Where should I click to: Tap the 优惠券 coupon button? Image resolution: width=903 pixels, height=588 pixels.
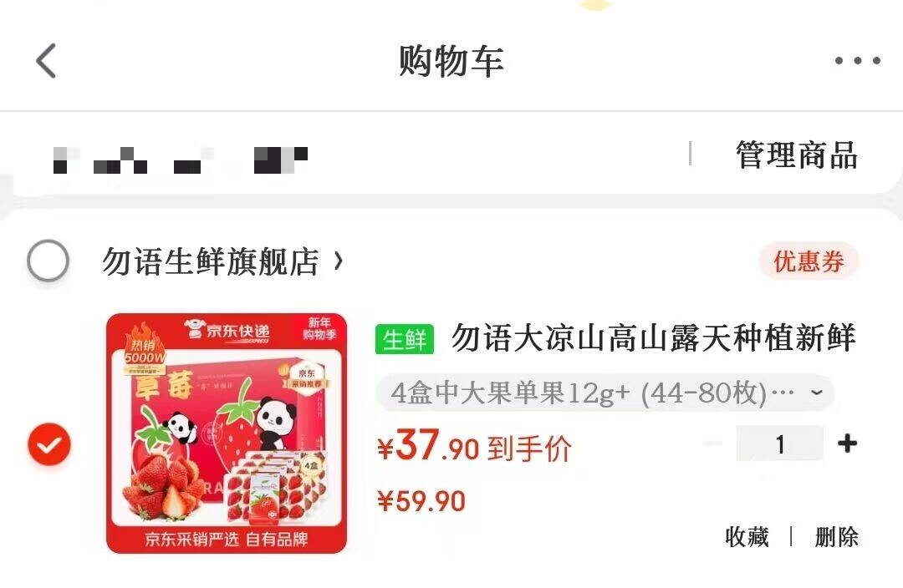[x=809, y=261]
